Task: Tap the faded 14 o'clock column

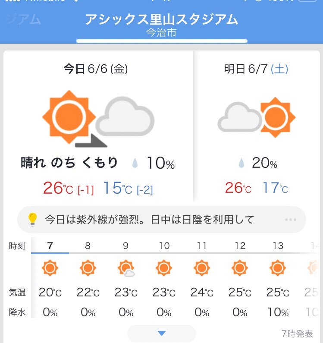Action: click(x=313, y=278)
